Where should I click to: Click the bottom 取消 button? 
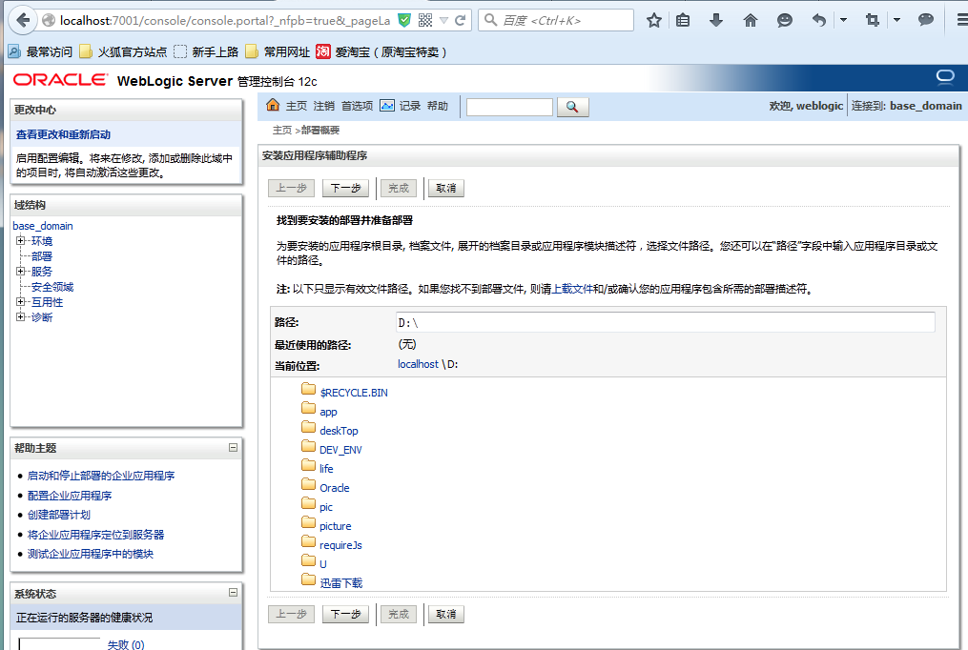[445, 614]
